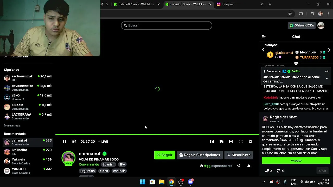This screenshot has width=333, height=187.
Task: Select the Spanish language tag
Action: pyautogui.click(x=108, y=164)
